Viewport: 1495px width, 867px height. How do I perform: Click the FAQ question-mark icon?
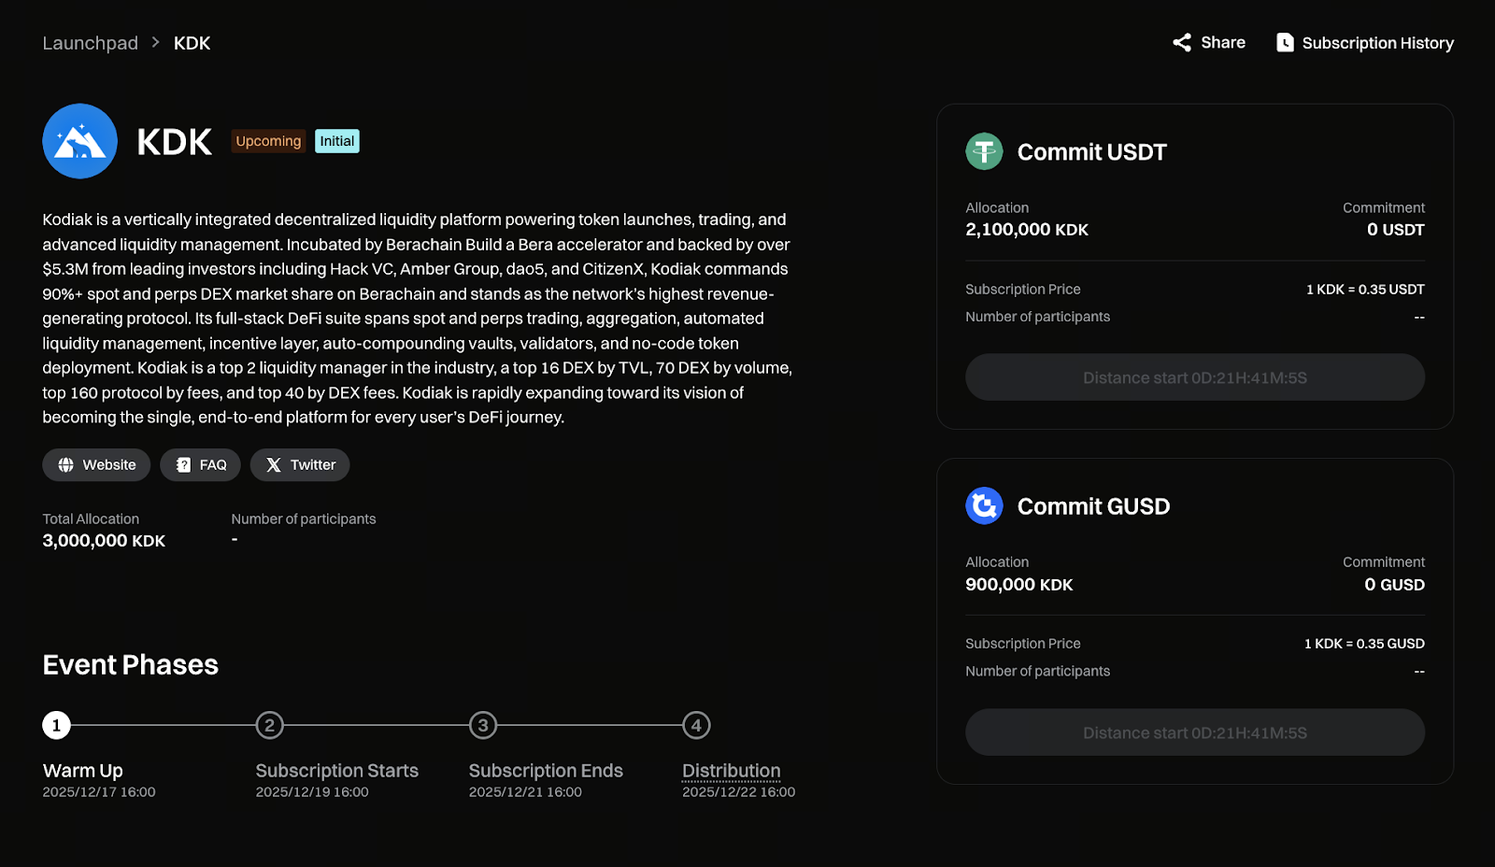(183, 465)
